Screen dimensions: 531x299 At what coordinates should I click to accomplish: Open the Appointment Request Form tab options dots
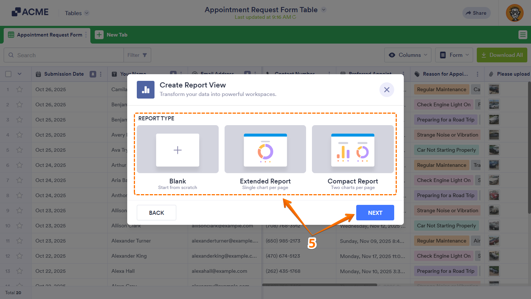point(86,35)
